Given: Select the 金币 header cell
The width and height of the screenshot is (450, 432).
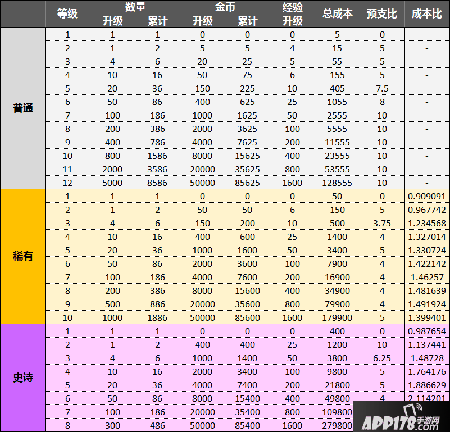Looking at the screenshot, I should [x=225, y=7].
